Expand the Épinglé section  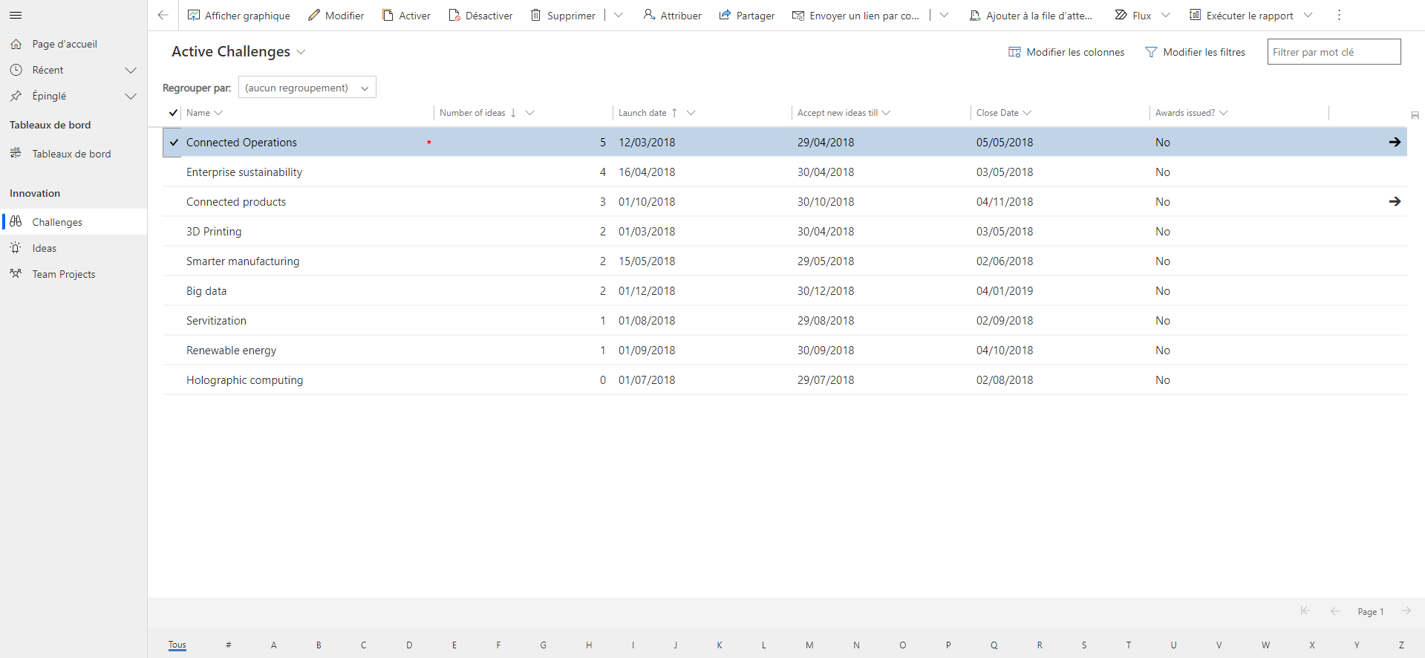coord(131,96)
